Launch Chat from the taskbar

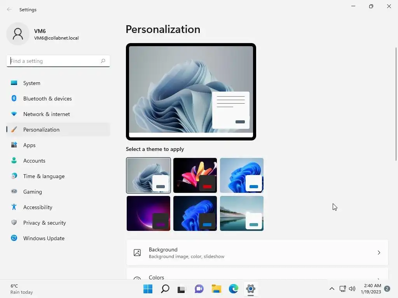coord(199,289)
